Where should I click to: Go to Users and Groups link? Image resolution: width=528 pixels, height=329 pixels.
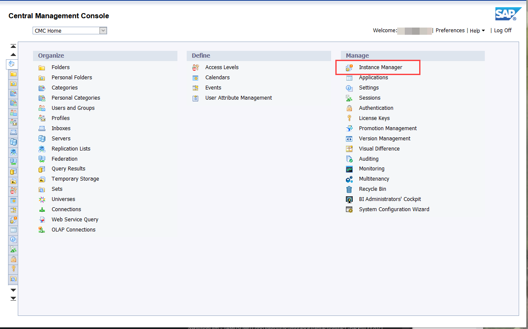[x=73, y=108]
